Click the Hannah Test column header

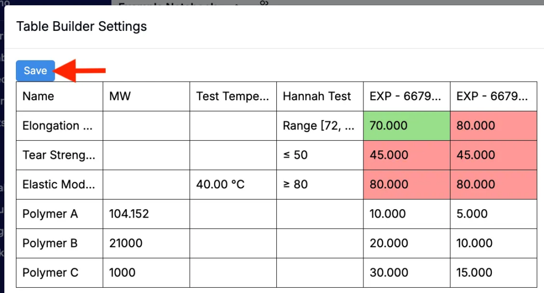click(320, 97)
